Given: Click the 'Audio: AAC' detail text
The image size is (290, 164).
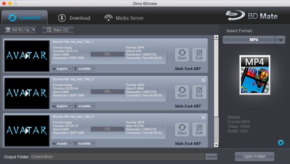Looking at the screenshot, I should point(238,131).
